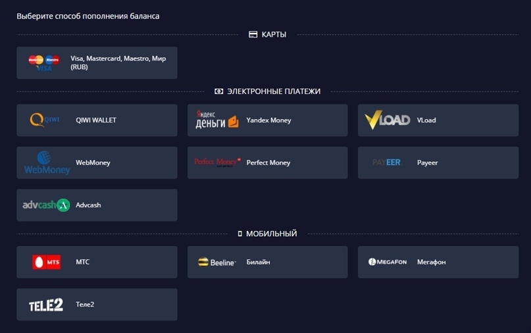Click the МОБИЛЬНЫЙ section header
The width and height of the screenshot is (531, 333).
268,234
